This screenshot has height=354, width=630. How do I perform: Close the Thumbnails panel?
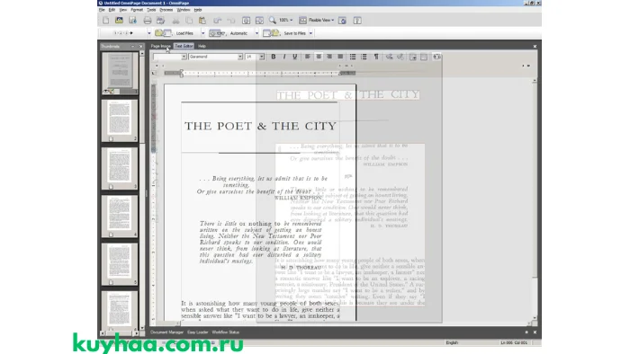(x=140, y=47)
